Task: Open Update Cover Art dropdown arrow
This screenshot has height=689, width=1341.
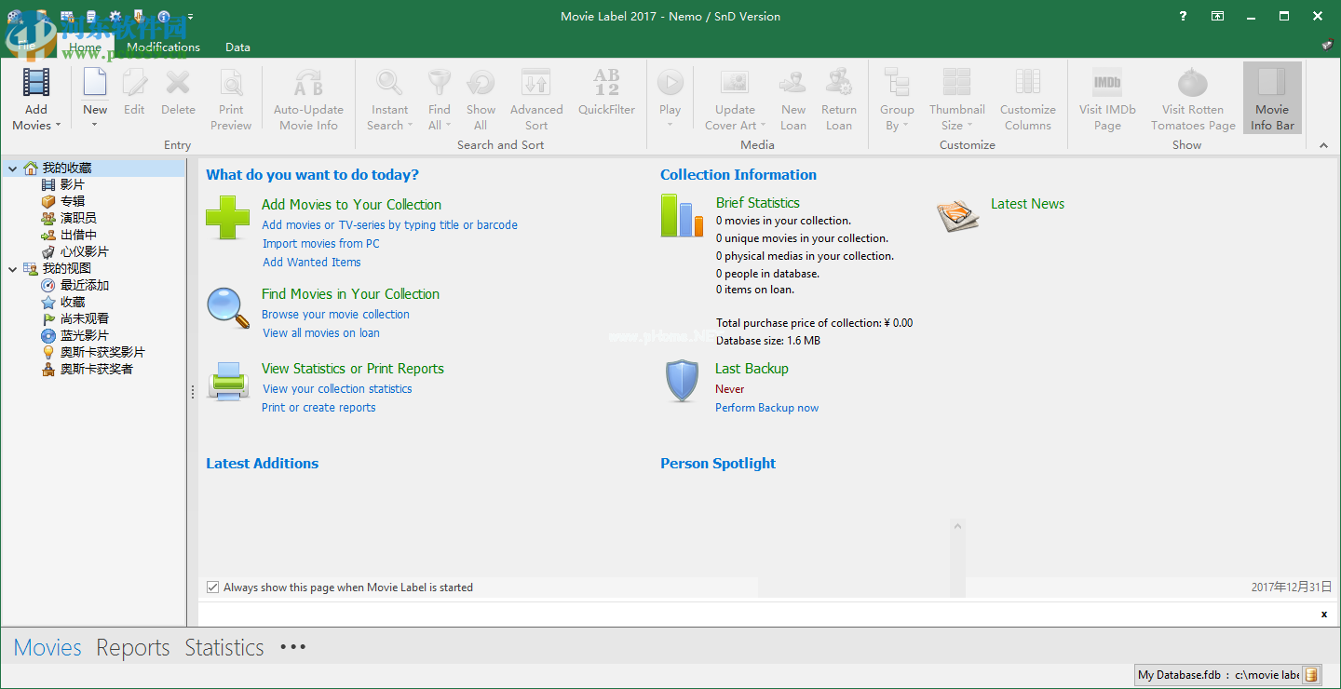Action: coord(763,126)
